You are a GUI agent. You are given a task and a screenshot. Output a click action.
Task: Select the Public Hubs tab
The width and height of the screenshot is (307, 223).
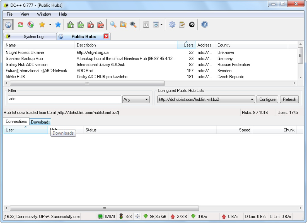(x=83, y=37)
